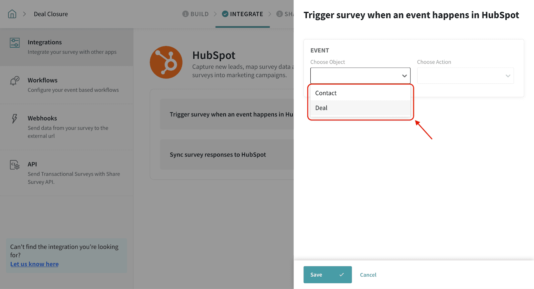Click the Cancel link
The height and width of the screenshot is (289, 534).
pos(368,275)
